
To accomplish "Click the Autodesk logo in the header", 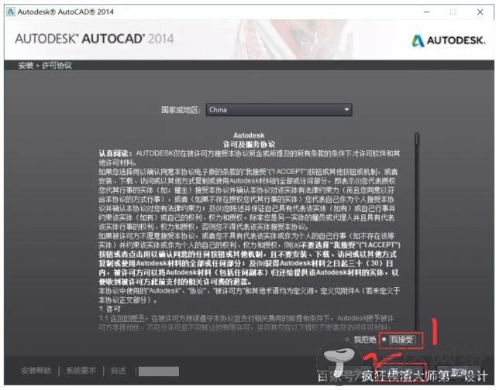I will 448,40.
